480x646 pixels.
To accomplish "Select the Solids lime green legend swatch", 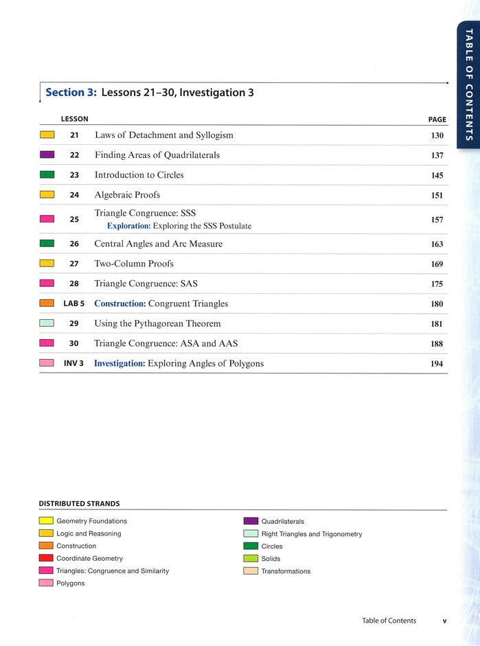I will tap(251, 559).
